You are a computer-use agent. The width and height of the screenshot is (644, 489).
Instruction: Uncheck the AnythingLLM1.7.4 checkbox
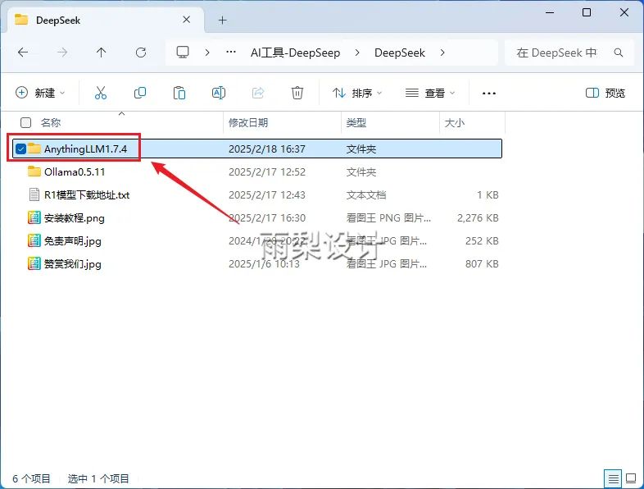[20, 149]
